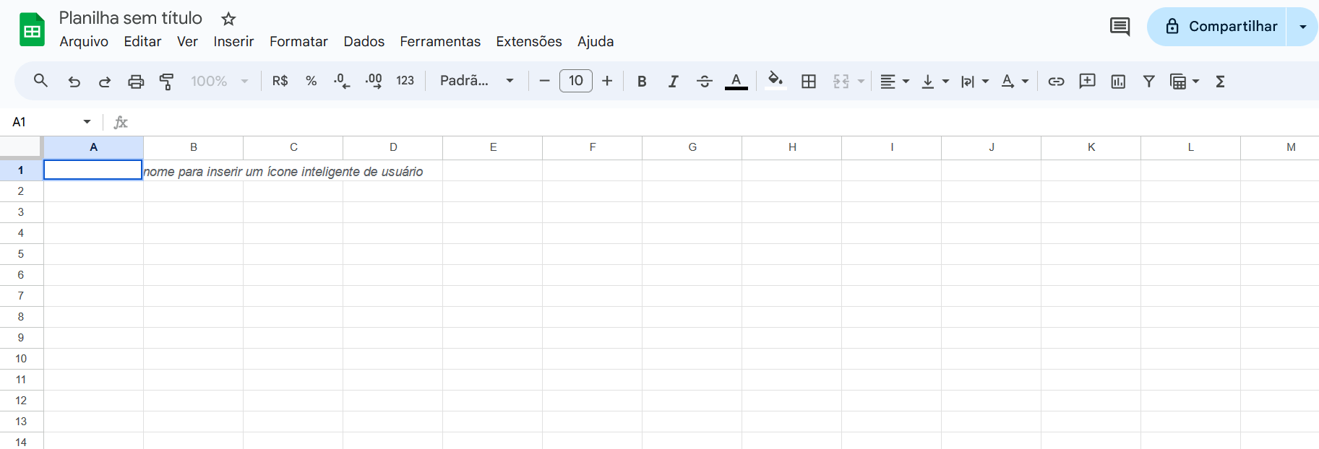Open the Ver menu
1319x449 pixels.
[x=187, y=41]
